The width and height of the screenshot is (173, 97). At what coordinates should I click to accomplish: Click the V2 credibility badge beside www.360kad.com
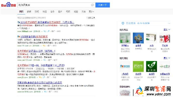click(45, 31)
